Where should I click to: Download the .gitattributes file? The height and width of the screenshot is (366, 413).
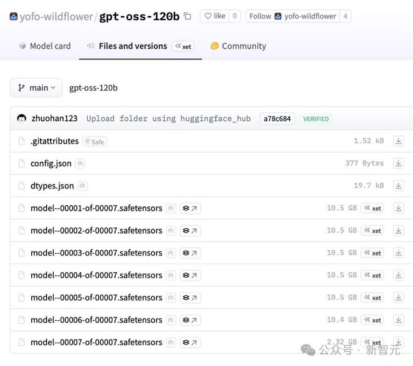pyautogui.click(x=399, y=141)
